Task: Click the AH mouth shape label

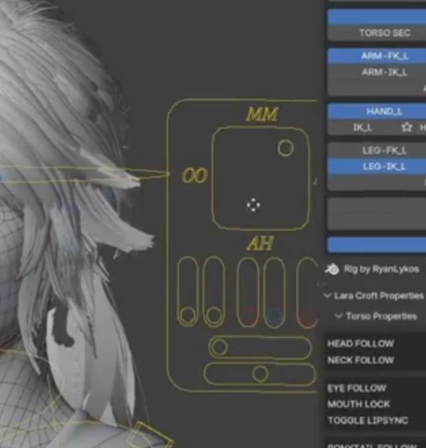Action: (260, 243)
